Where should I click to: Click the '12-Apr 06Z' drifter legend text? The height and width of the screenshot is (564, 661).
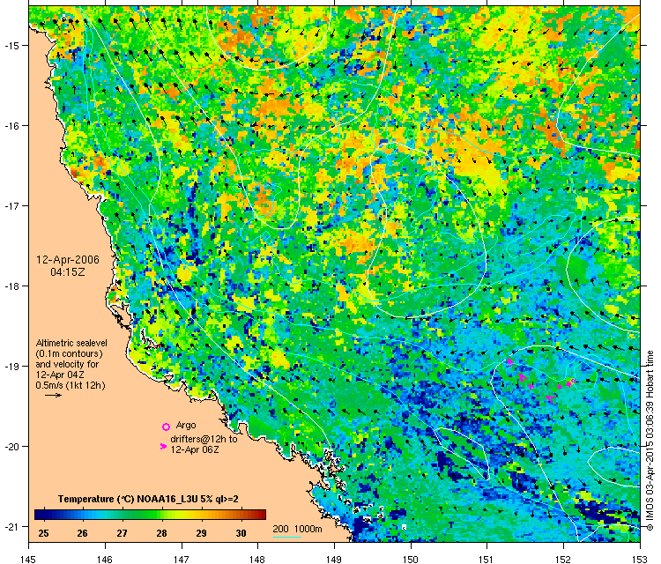coord(195,449)
